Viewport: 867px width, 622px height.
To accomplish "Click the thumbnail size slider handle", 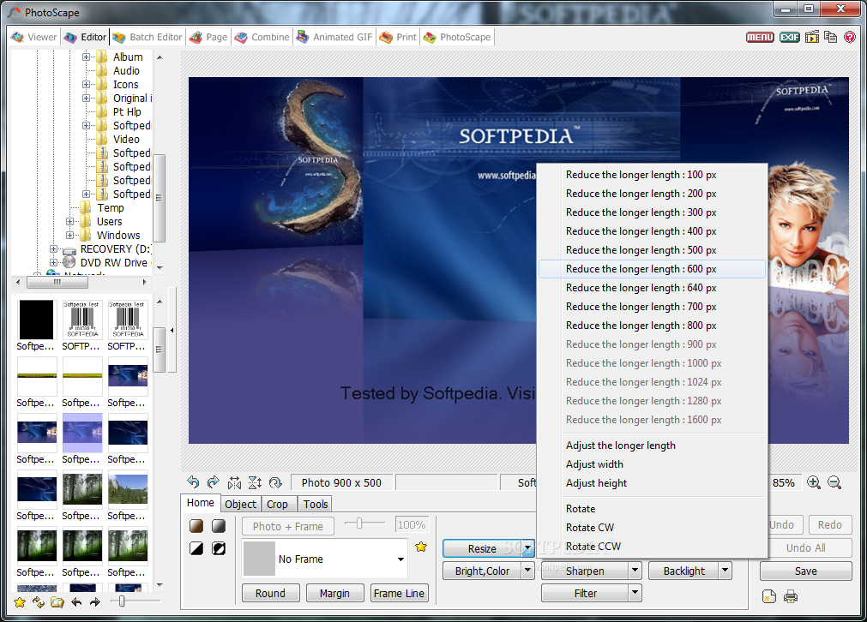I will pos(122,601).
